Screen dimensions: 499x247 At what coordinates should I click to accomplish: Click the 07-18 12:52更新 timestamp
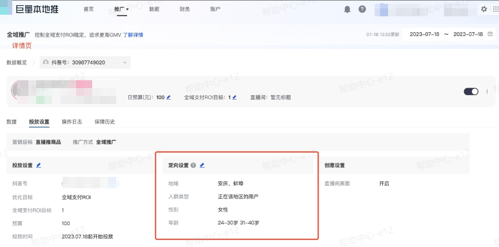pos(382,35)
